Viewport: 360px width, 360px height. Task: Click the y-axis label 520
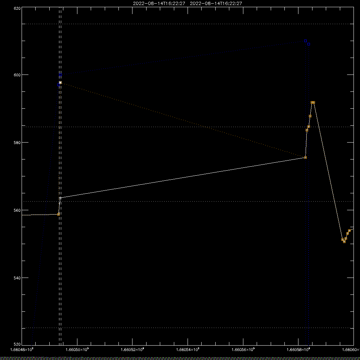click(x=18, y=344)
